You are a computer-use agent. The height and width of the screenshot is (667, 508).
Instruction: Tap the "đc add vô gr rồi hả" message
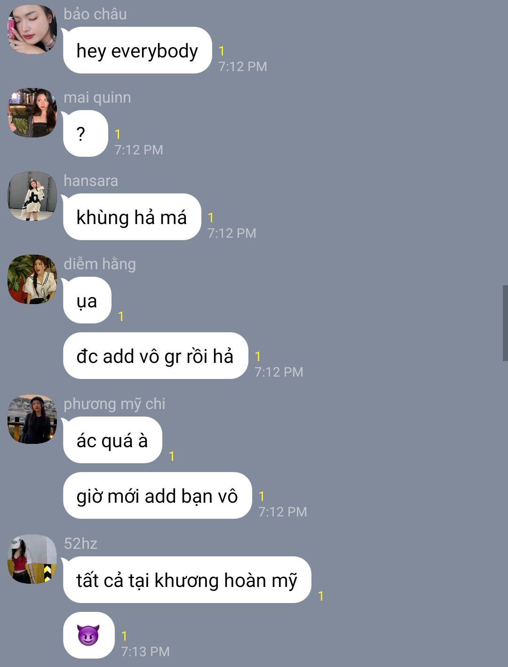pos(156,356)
